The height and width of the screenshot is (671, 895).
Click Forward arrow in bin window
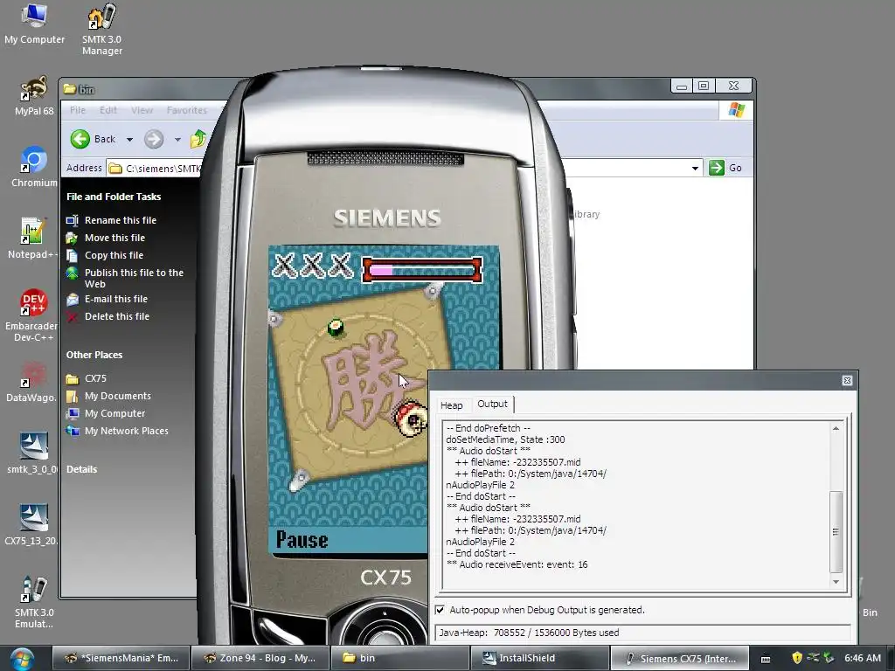click(x=154, y=139)
